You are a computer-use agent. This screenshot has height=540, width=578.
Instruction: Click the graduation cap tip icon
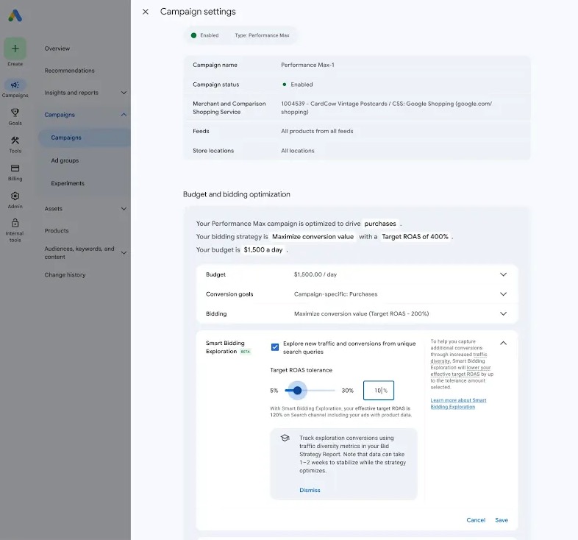click(x=285, y=438)
